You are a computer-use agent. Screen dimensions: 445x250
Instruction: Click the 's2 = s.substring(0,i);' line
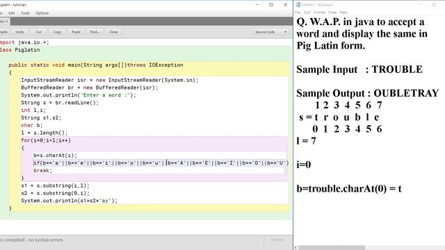click(x=55, y=193)
